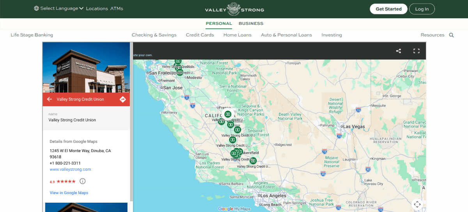Toggle the map fullscreen icon

[416, 51]
